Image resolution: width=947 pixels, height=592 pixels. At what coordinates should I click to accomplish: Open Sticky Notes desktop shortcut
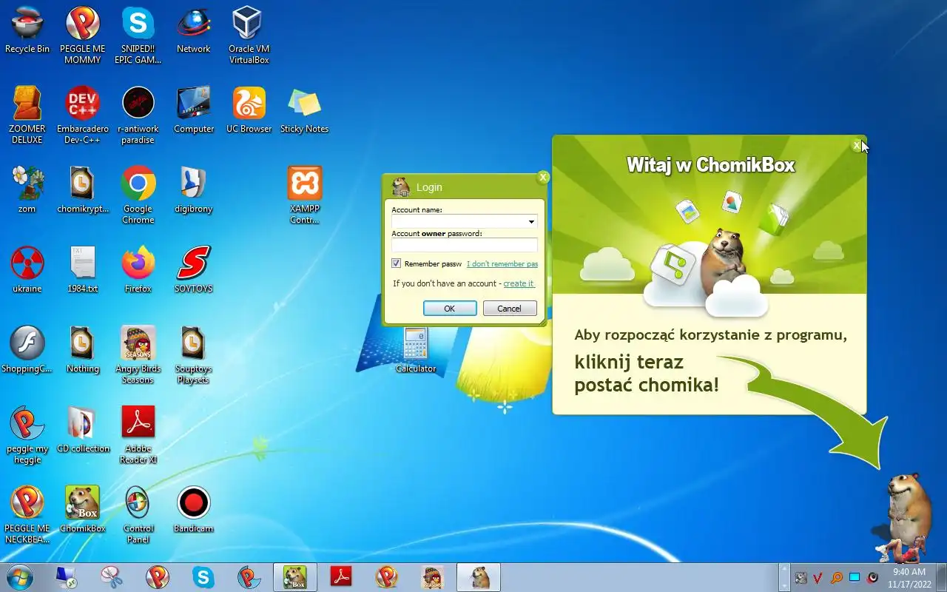click(x=304, y=110)
